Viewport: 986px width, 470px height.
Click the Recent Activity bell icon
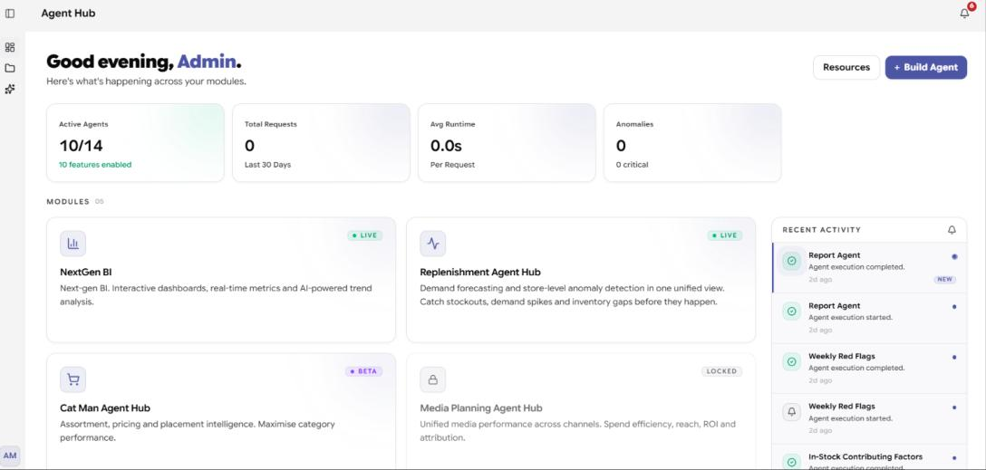coord(952,230)
